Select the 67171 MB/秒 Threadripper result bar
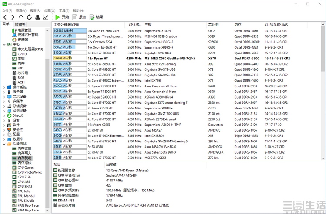Image resolution: width=326 pixels, height=214 pixels. pyautogui.click(x=70, y=36)
